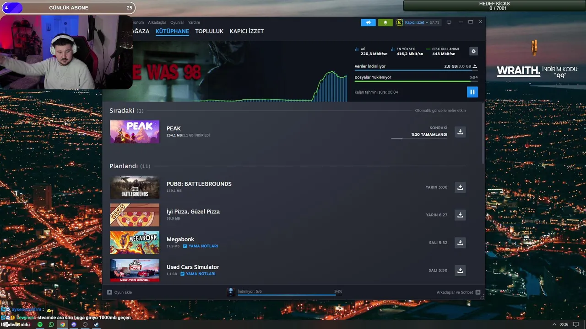Open the Steam announcements megaphone button

coord(368,22)
